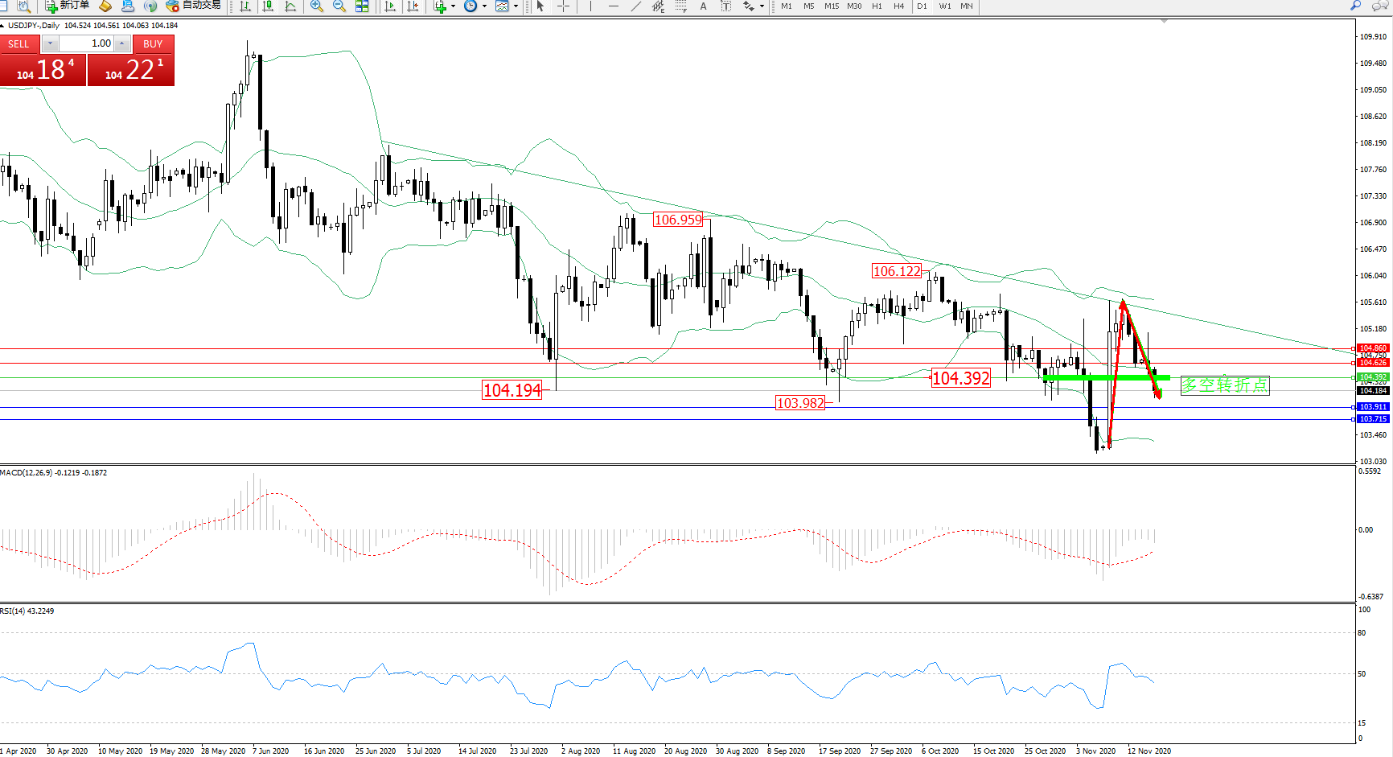
Task: Switch to H4 timeframe
Action: 899,6
